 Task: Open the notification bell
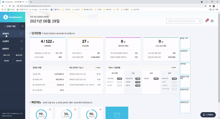(x=207, y=21)
